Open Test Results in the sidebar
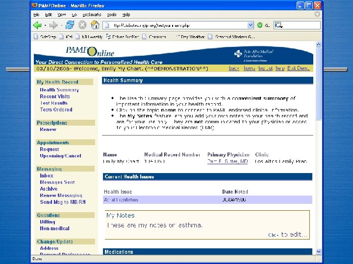This screenshot has width=353, height=264. click(54, 103)
